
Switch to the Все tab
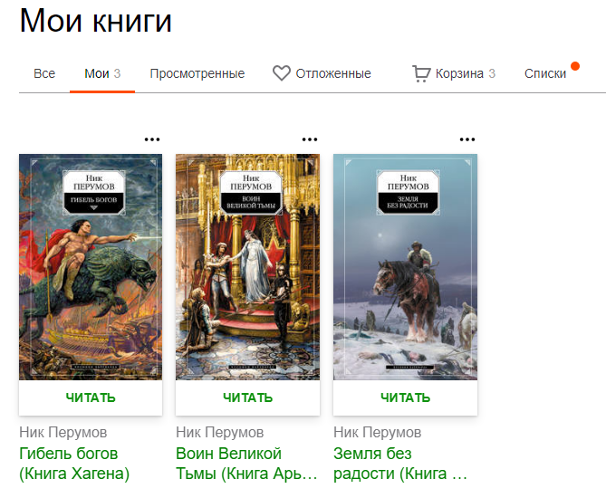tap(44, 73)
